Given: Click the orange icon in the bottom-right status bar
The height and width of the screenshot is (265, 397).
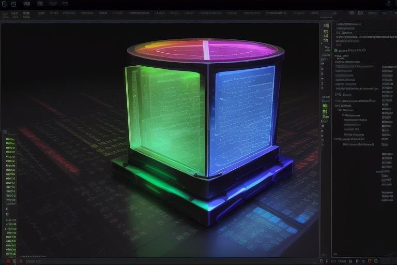Looking at the screenshot, I should click(x=369, y=260).
